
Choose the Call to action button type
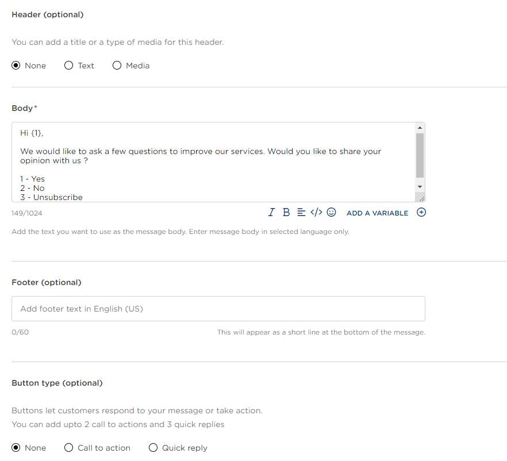(69, 448)
